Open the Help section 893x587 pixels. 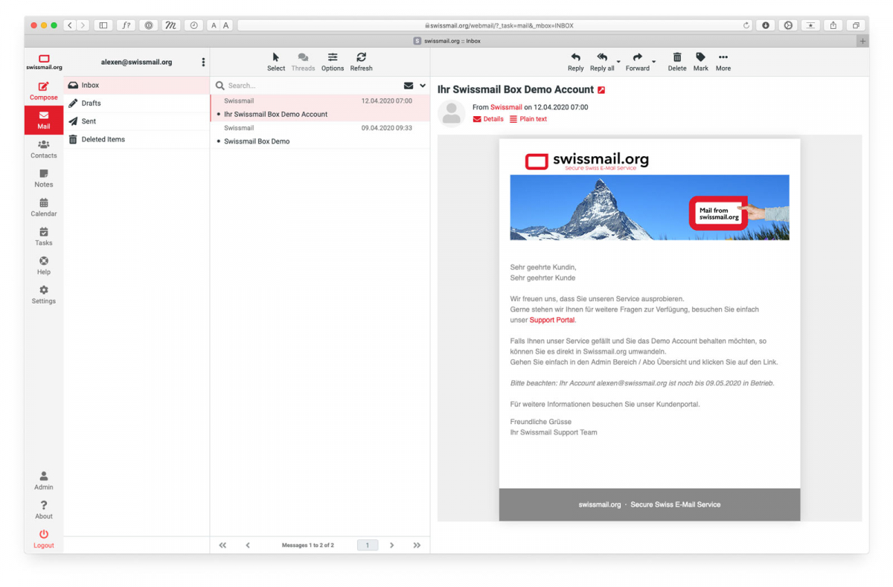(44, 265)
